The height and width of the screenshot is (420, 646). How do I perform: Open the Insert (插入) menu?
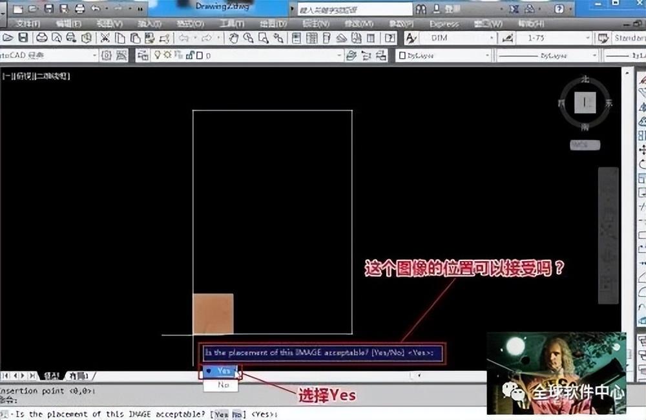(150, 24)
